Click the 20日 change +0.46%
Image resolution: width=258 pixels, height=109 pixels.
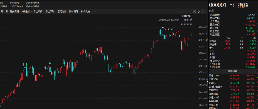[x=251, y=54]
